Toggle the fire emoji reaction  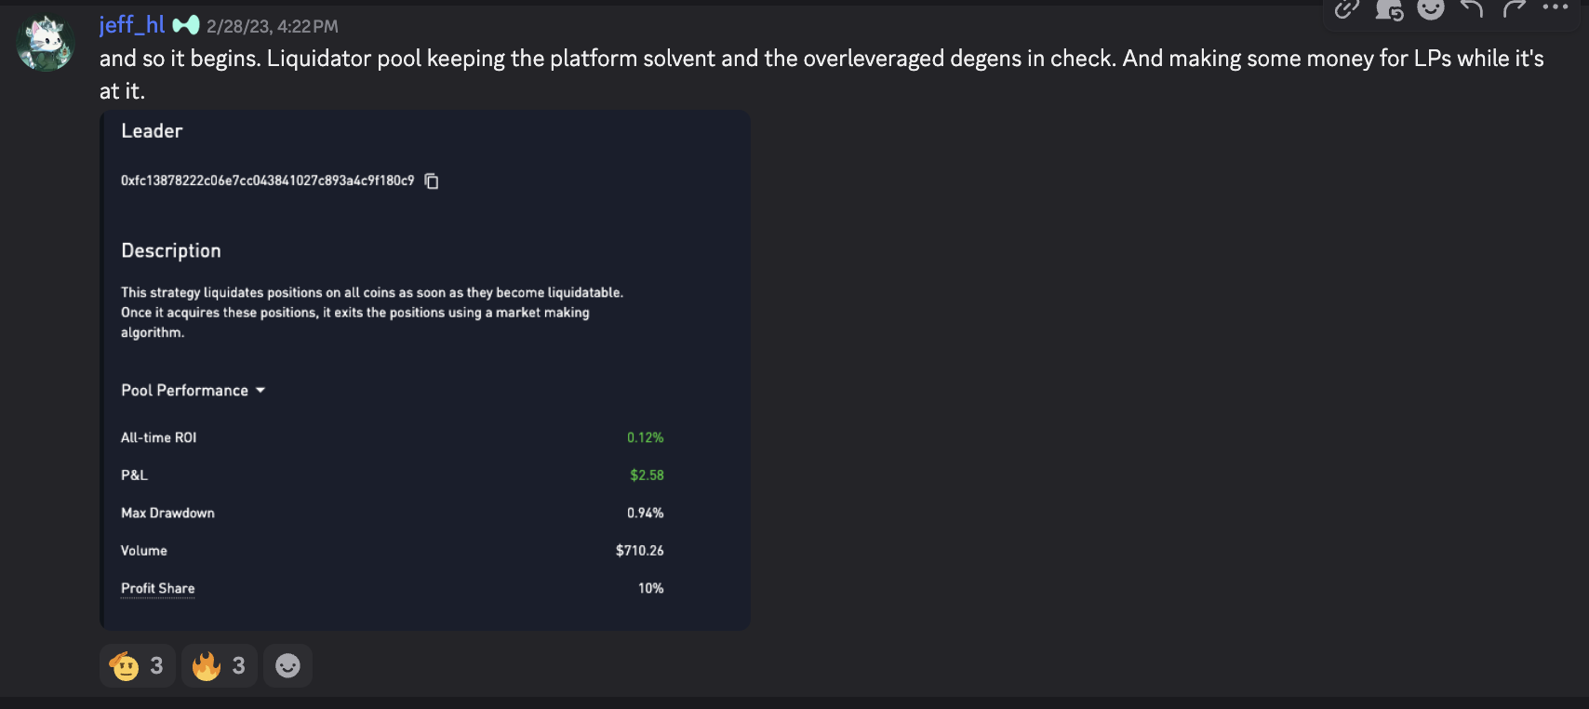(x=219, y=665)
